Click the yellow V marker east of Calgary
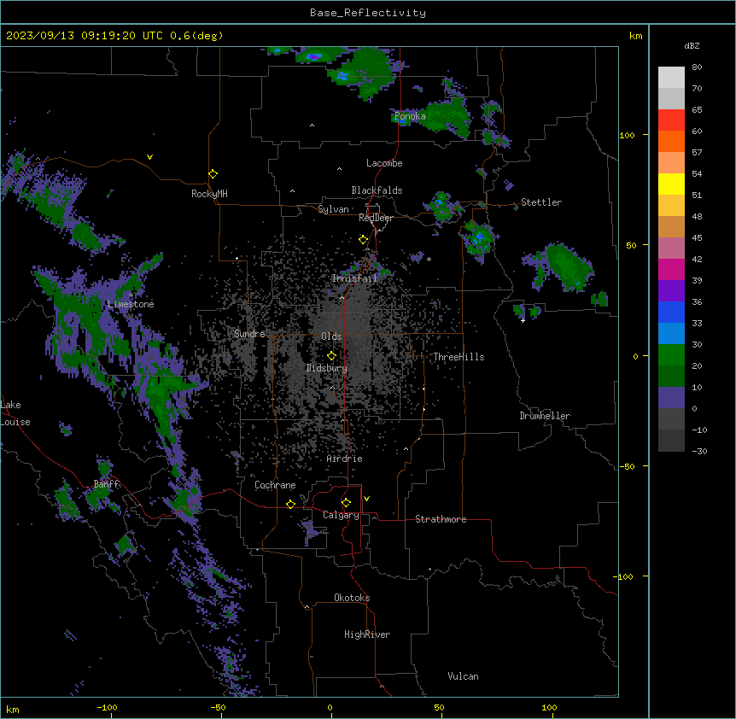Image resolution: width=736 pixels, height=719 pixels. [x=366, y=499]
